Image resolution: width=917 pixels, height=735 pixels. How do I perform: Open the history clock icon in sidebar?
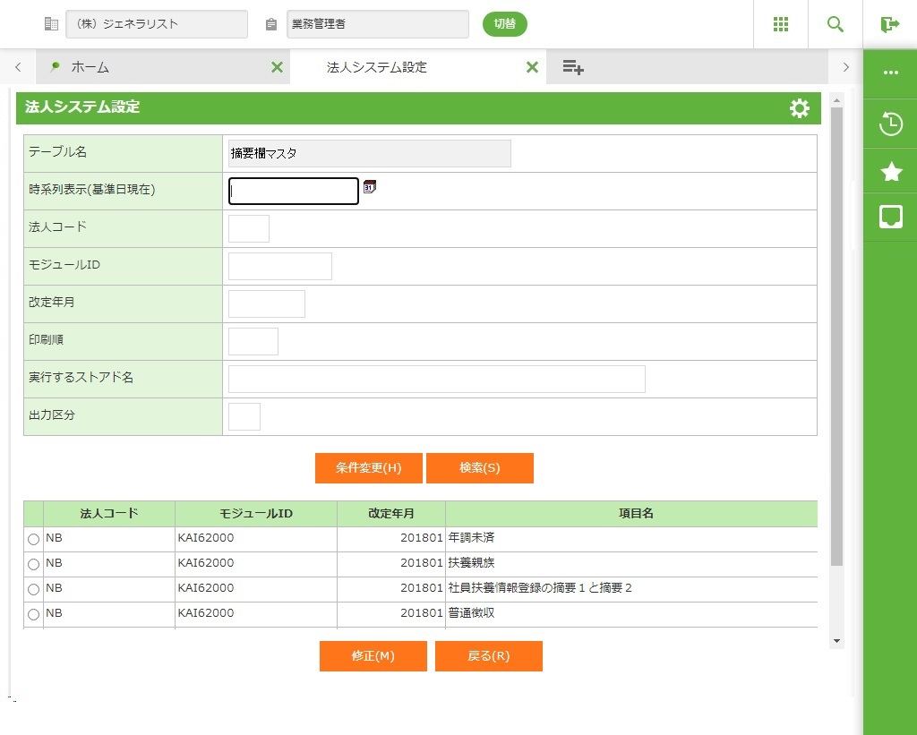pos(890,124)
